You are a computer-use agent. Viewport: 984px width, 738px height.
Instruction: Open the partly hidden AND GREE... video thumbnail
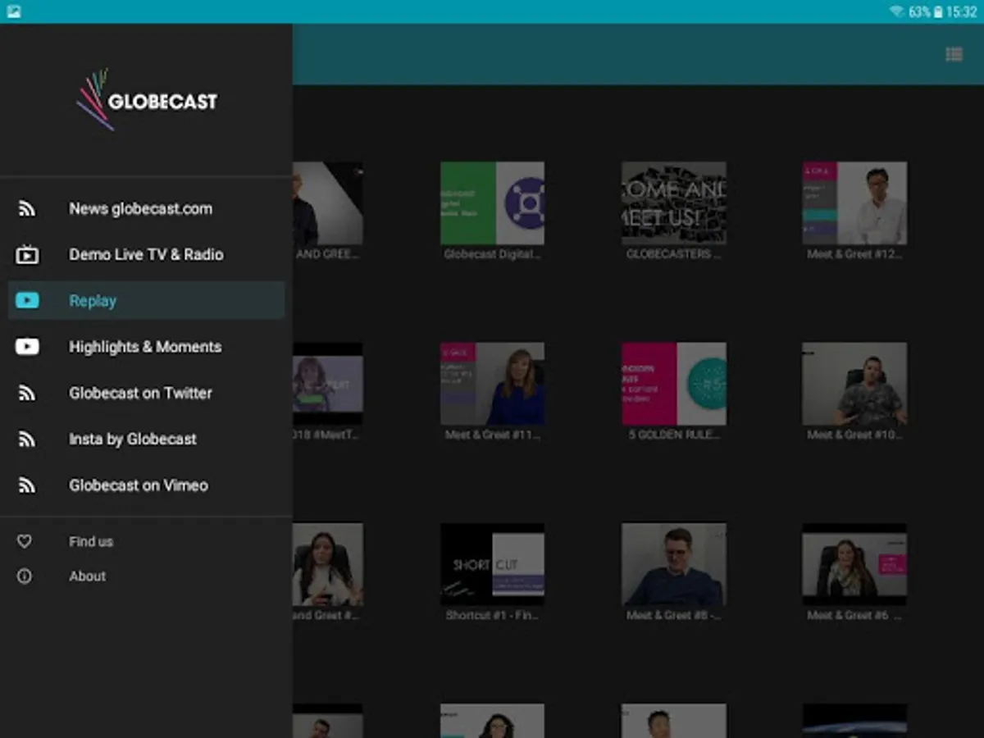328,203
